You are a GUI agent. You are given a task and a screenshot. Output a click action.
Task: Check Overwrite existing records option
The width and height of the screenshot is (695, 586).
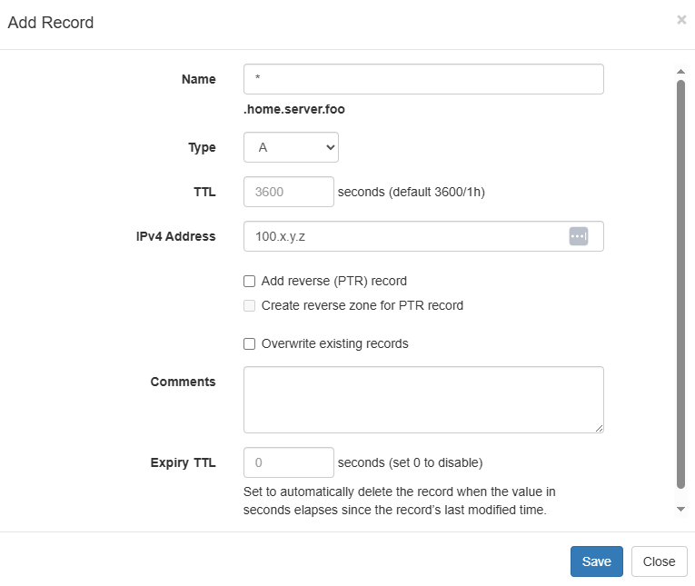click(x=250, y=344)
